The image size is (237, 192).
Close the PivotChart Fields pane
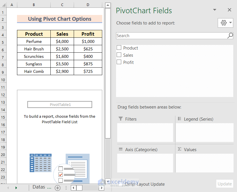click(230, 10)
